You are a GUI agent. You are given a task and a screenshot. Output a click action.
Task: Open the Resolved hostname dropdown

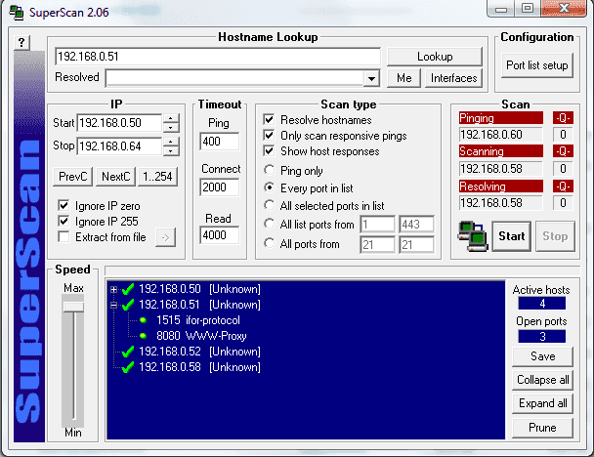coord(371,78)
